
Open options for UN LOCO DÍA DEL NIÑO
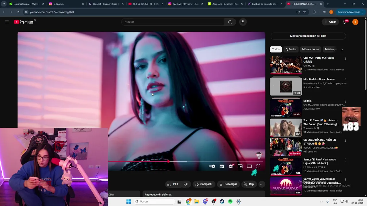[345, 140]
